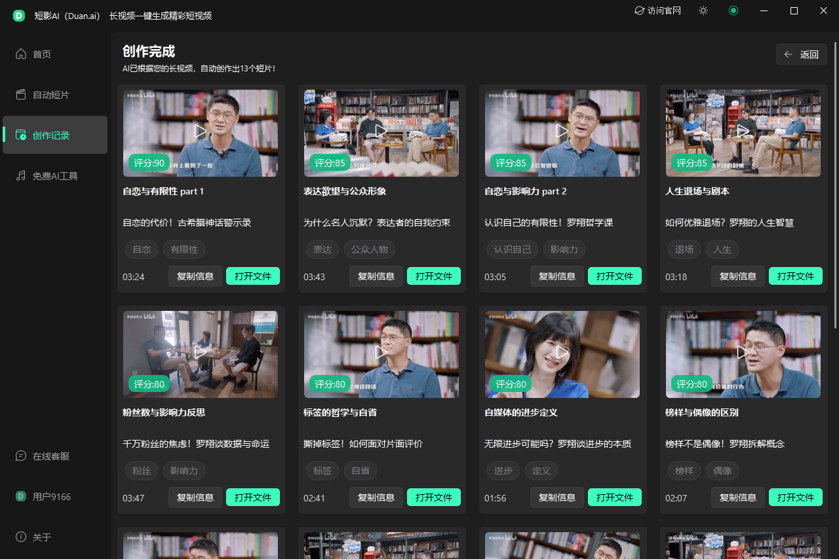The height and width of the screenshot is (559, 839).
Task: Click the 人生 tag
Action: tap(722, 249)
